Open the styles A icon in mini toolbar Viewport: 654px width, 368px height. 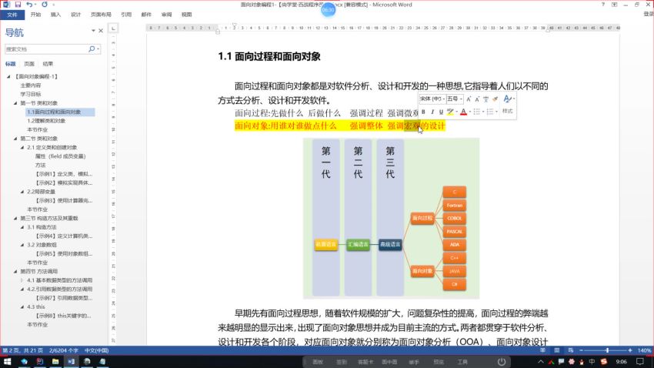(507, 99)
